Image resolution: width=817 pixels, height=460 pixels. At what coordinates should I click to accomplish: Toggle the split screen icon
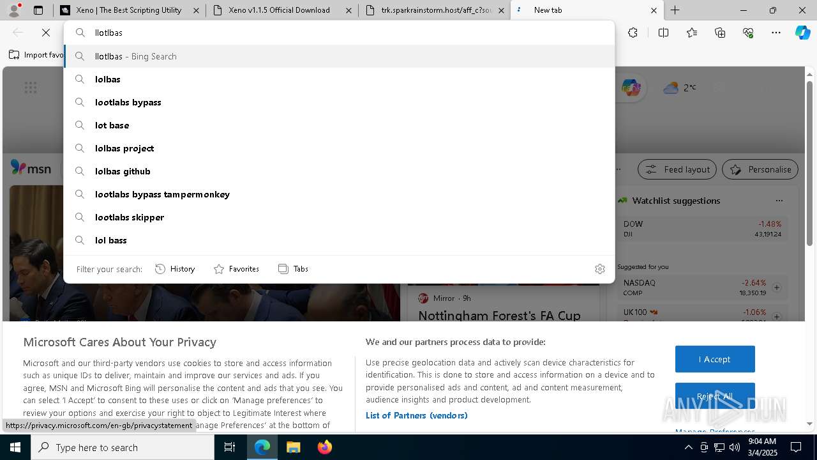pos(663,33)
